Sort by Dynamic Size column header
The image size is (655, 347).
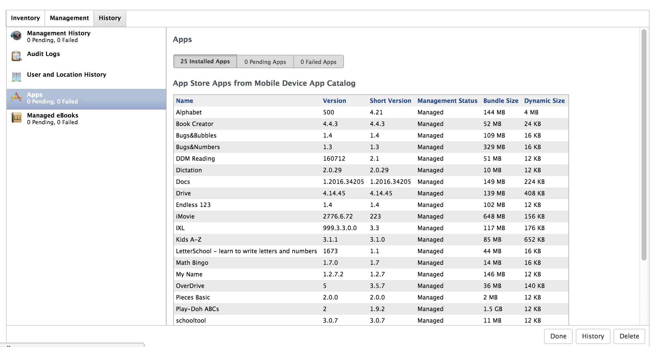tap(544, 101)
